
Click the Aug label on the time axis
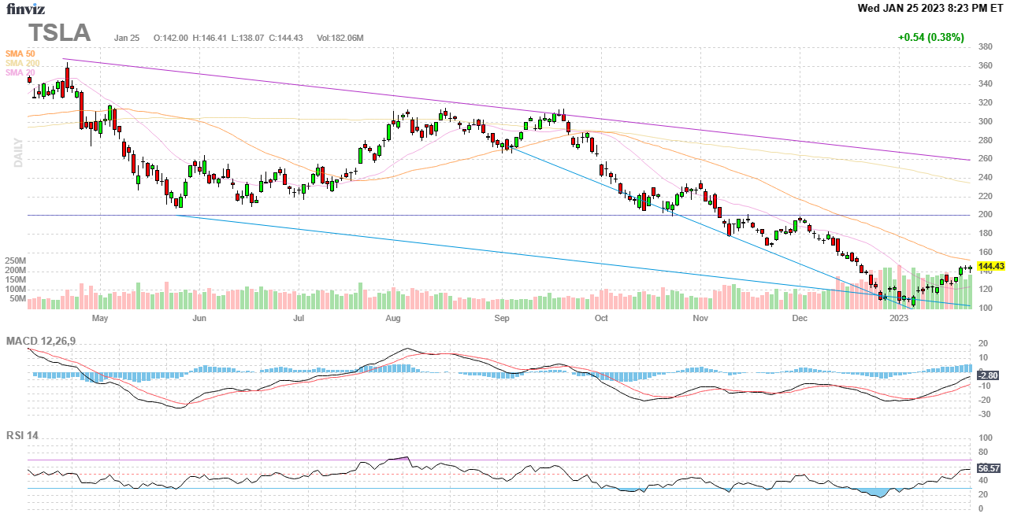click(393, 319)
